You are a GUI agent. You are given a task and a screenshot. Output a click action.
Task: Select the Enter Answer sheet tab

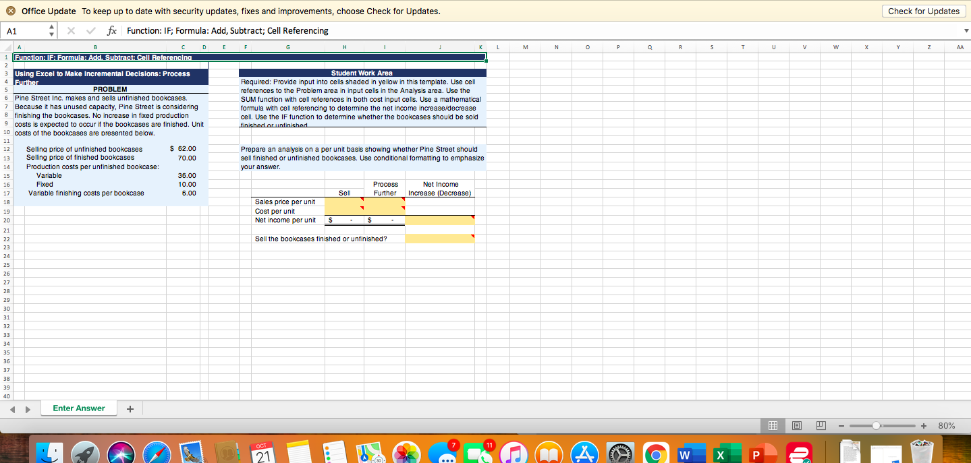click(x=78, y=408)
